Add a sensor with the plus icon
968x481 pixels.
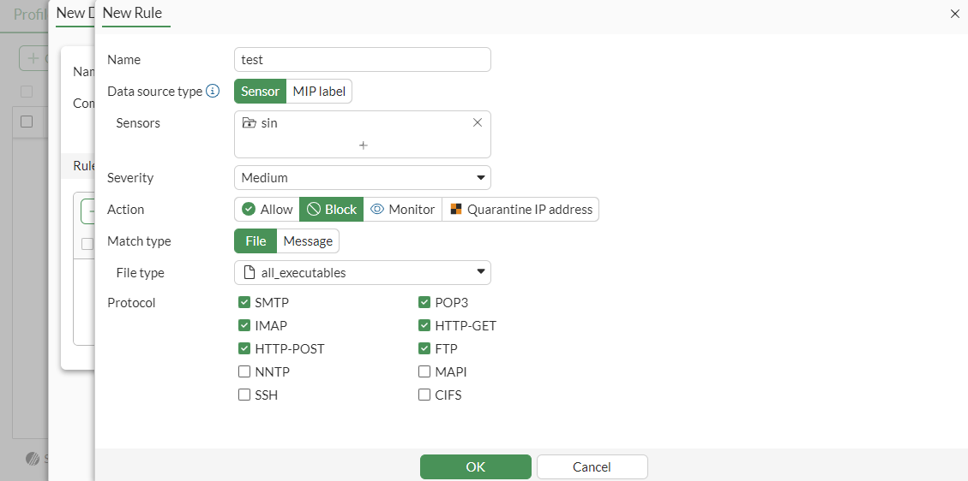(x=363, y=145)
